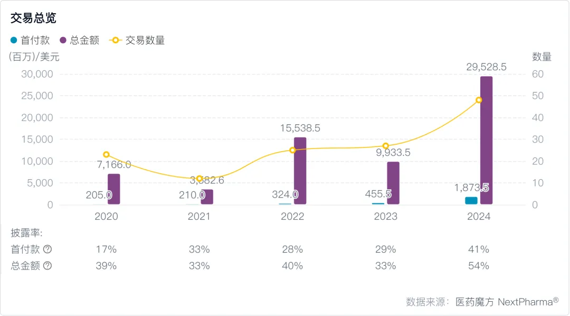Select the 2022 交易数量 line data point

click(292, 150)
